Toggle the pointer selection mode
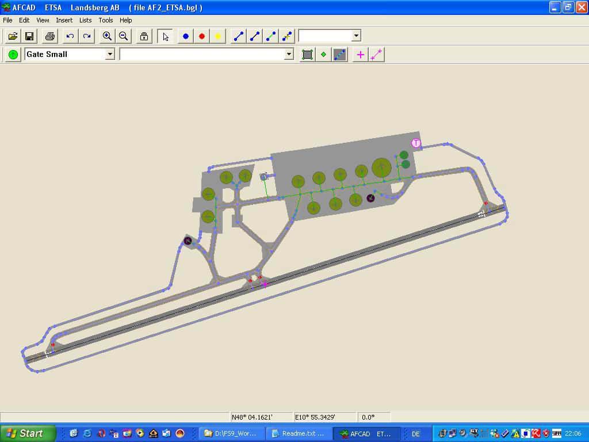The image size is (589, 442). click(x=166, y=36)
